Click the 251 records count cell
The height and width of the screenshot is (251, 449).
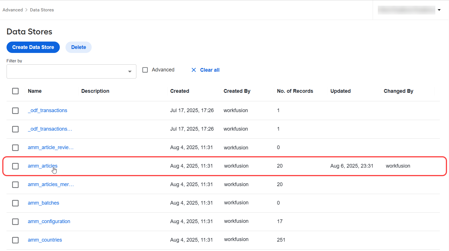pyautogui.click(x=281, y=240)
